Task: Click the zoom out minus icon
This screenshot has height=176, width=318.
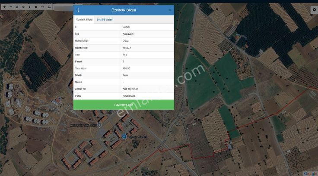Action: pos(10,7)
